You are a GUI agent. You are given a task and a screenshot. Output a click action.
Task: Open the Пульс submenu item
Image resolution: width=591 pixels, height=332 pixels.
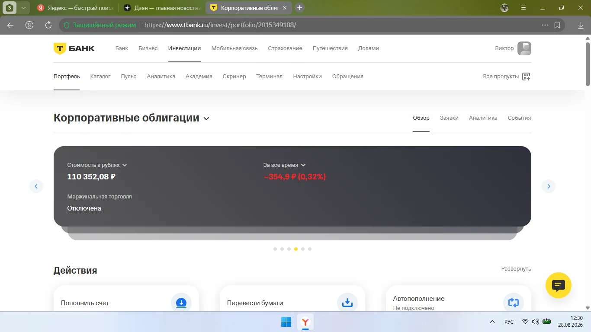[129, 77]
